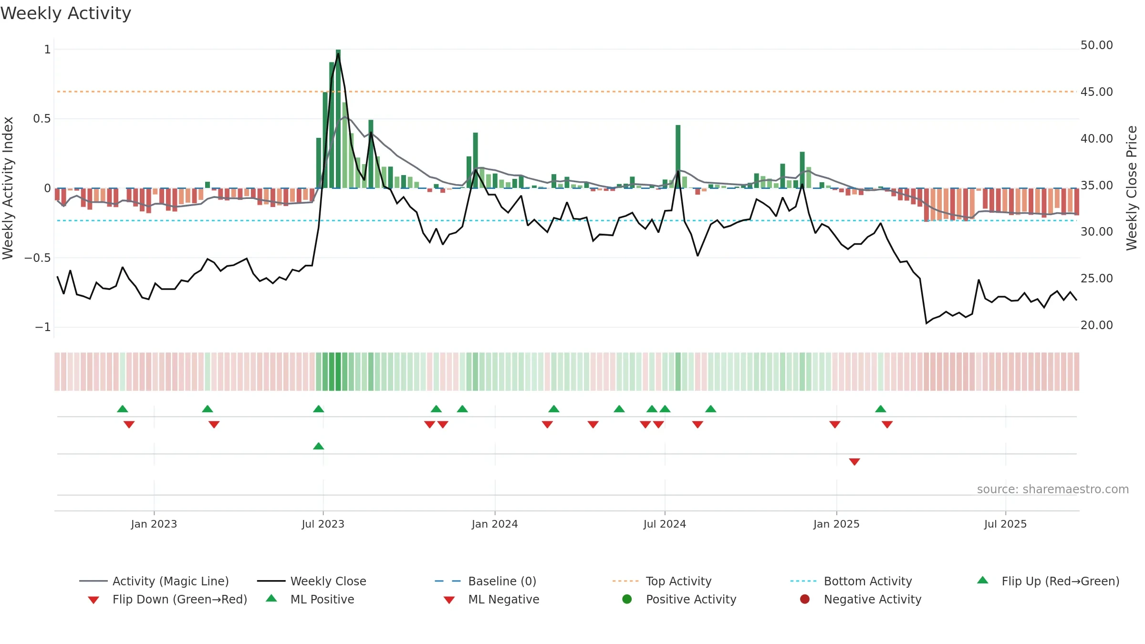
Task: Click the Weekly Activity chart title
Action: point(66,13)
